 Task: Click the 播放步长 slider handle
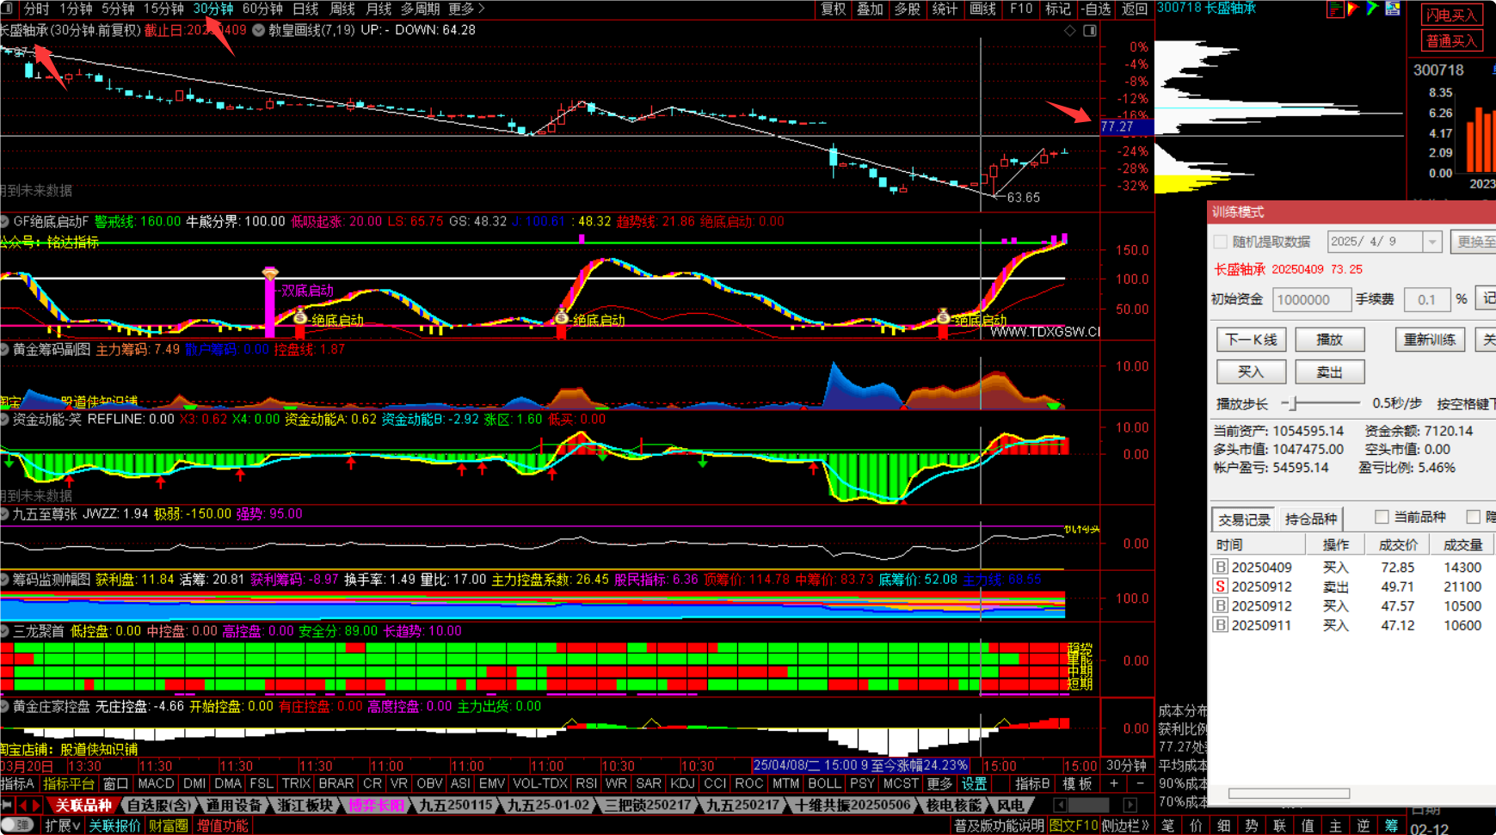click(1293, 403)
